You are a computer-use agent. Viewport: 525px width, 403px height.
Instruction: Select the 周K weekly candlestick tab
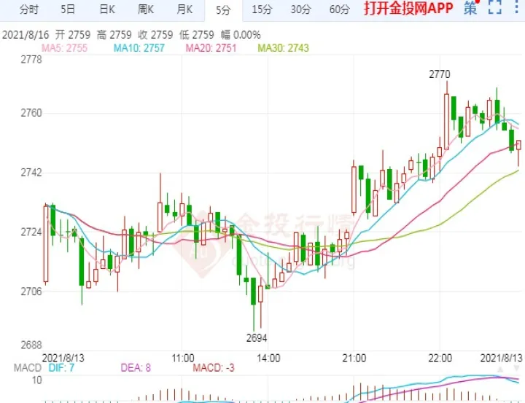tap(146, 9)
